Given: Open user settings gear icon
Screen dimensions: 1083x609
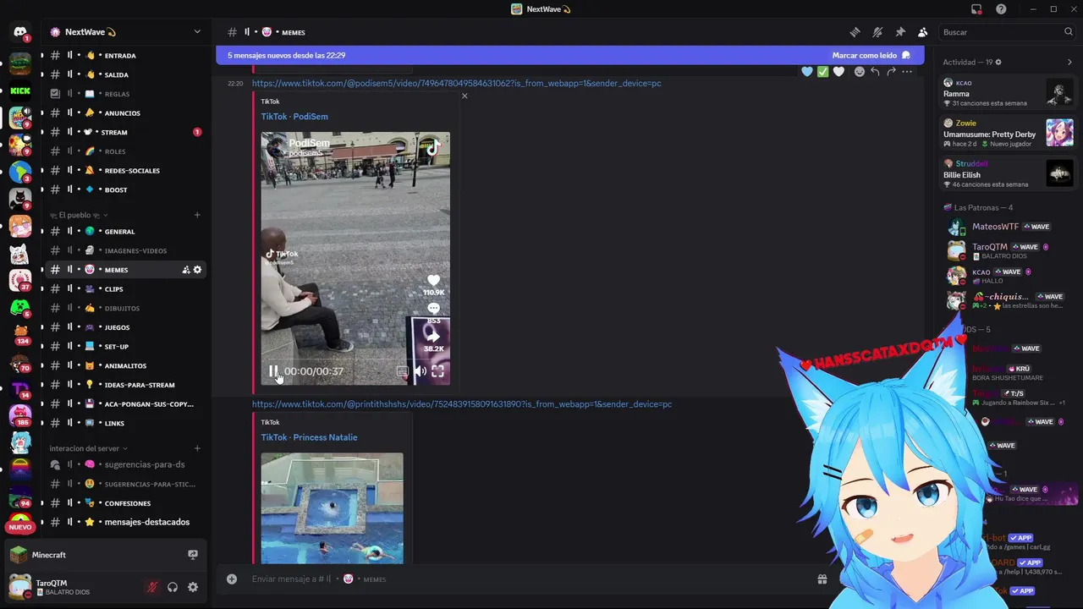Looking at the screenshot, I should point(193,587).
